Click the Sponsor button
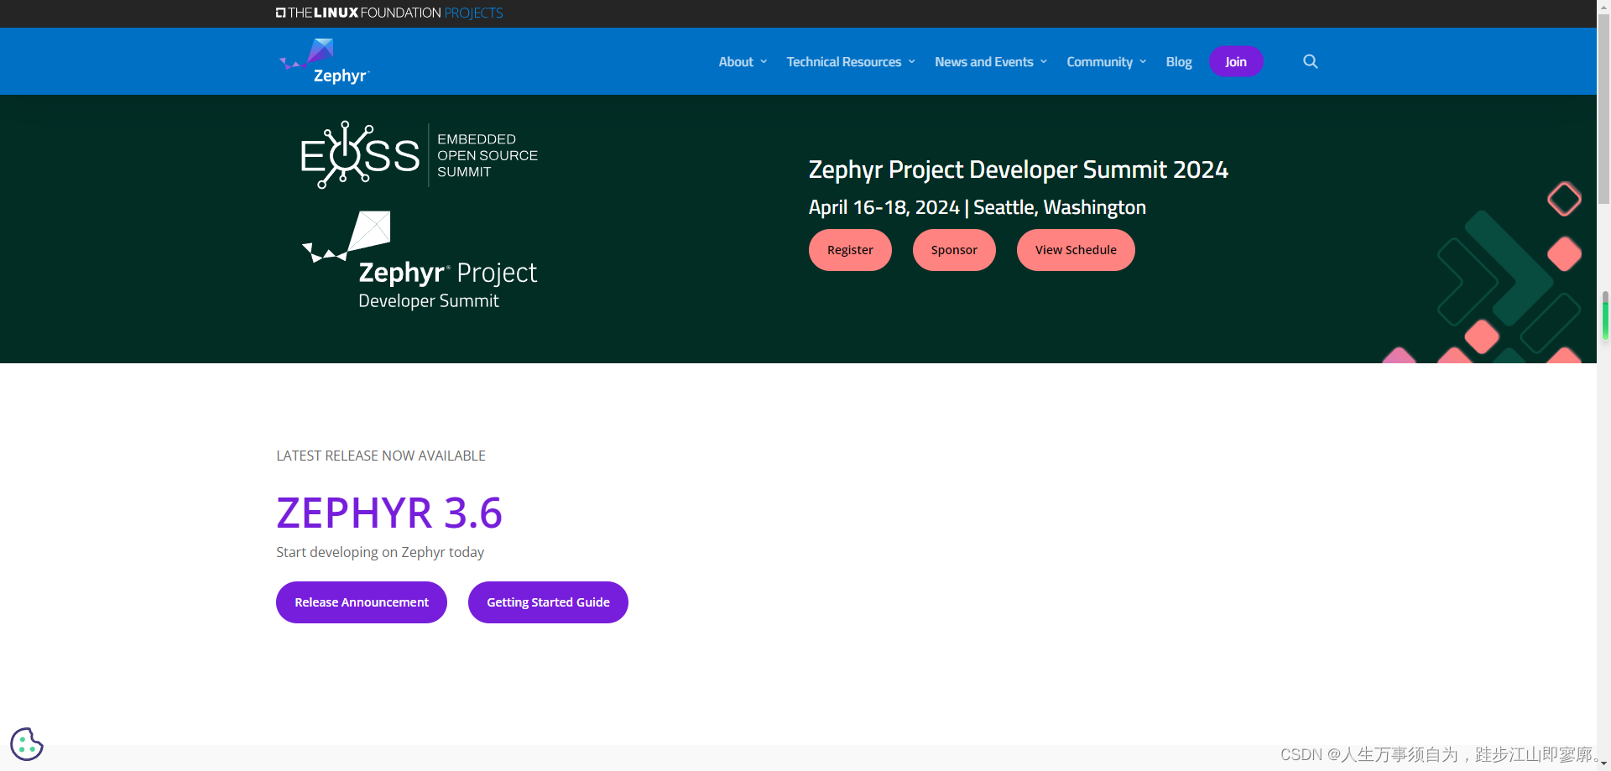The width and height of the screenshot is (1611, 771). click(x=954, y=250)
